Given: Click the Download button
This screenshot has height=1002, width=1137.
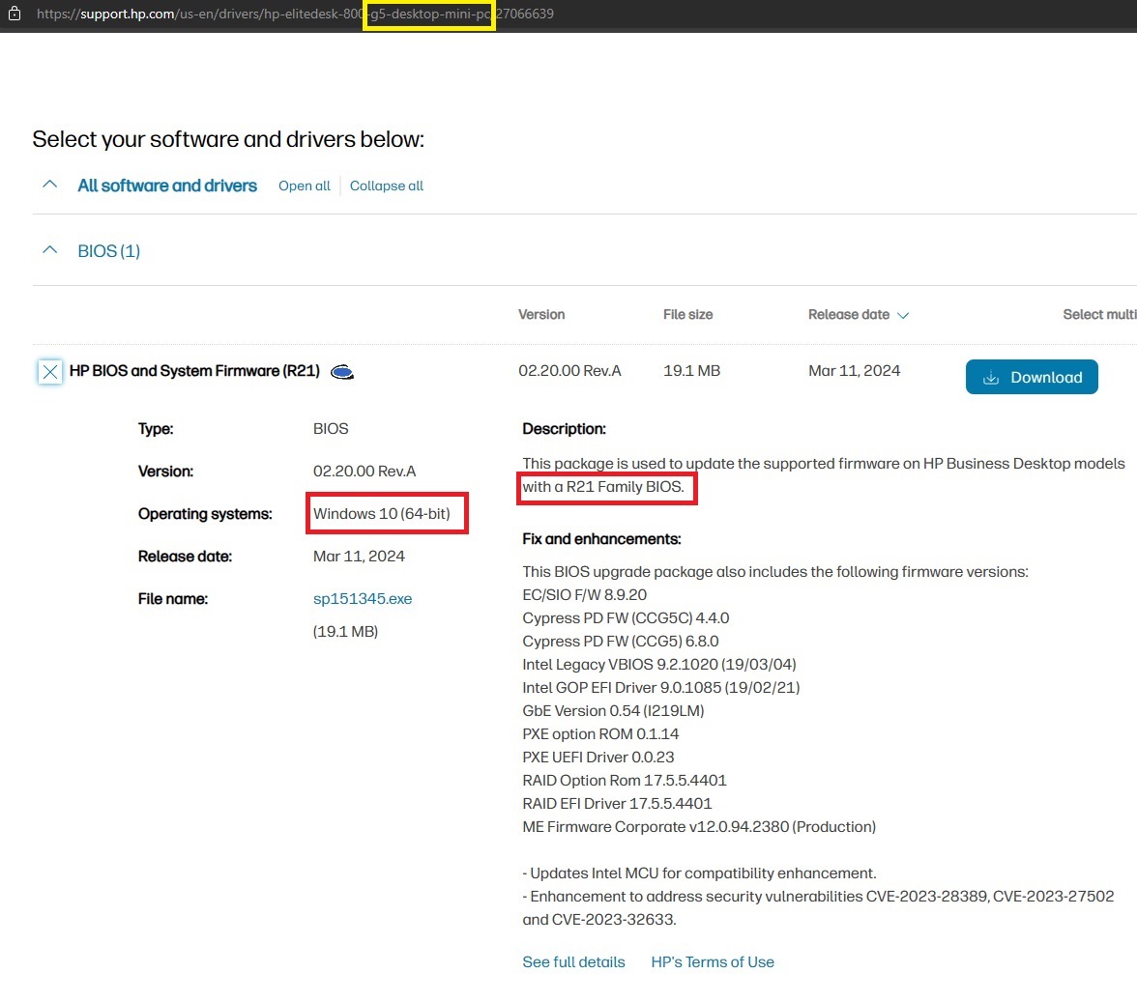Looking at the screenshot, I should point(1031,377).
